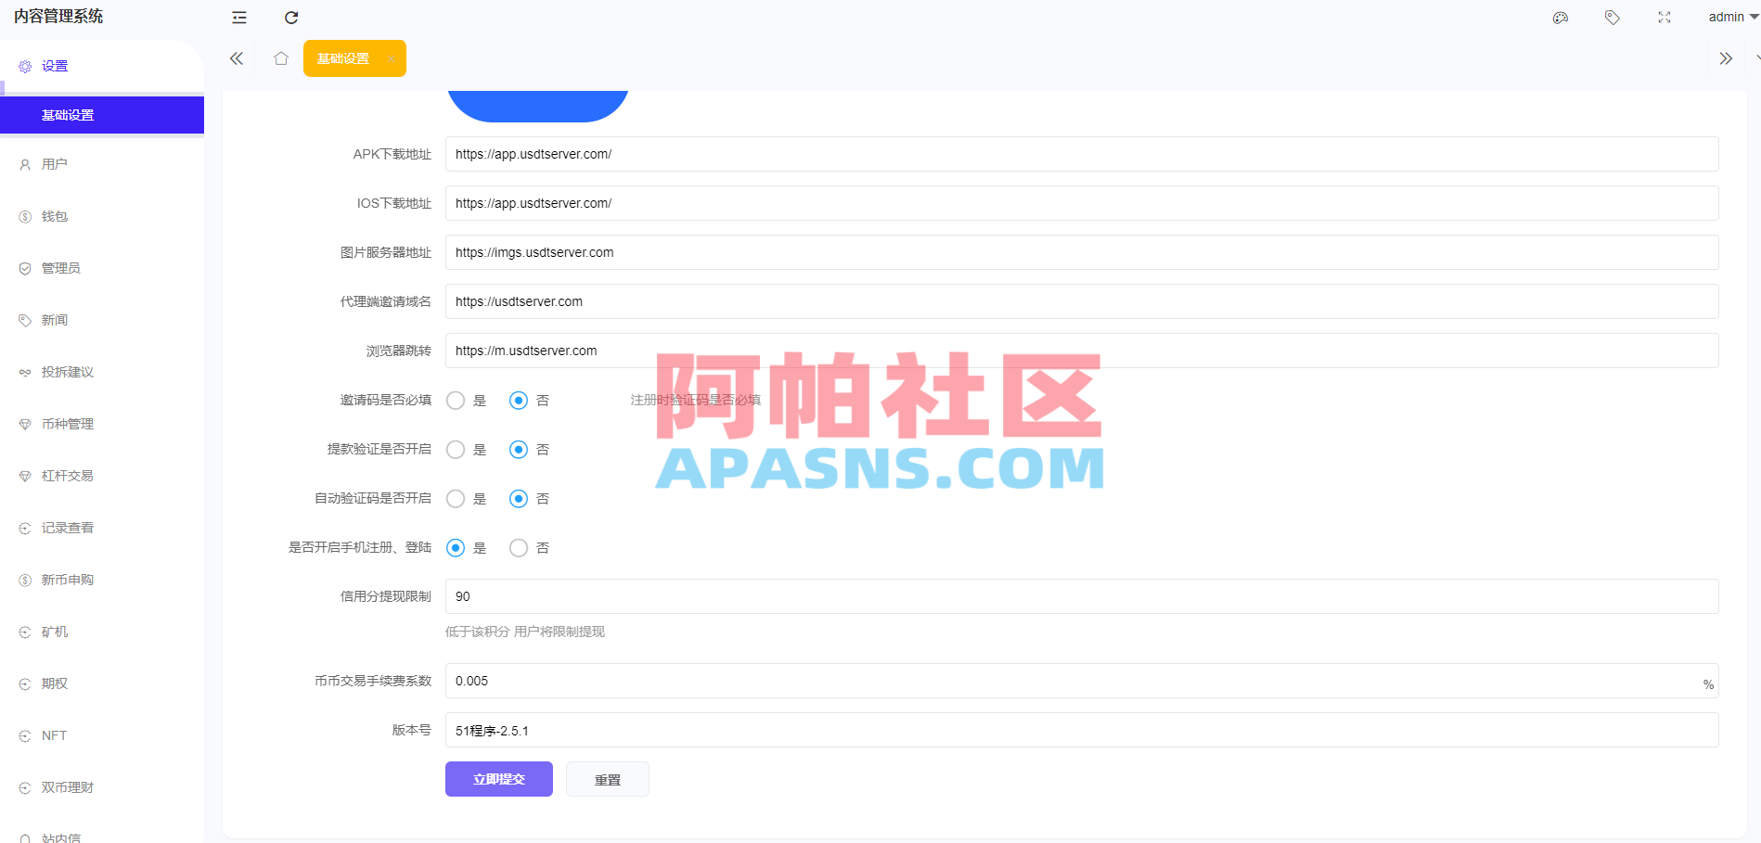
Task: Reset the form using 重置
Action: click(607, 779)
